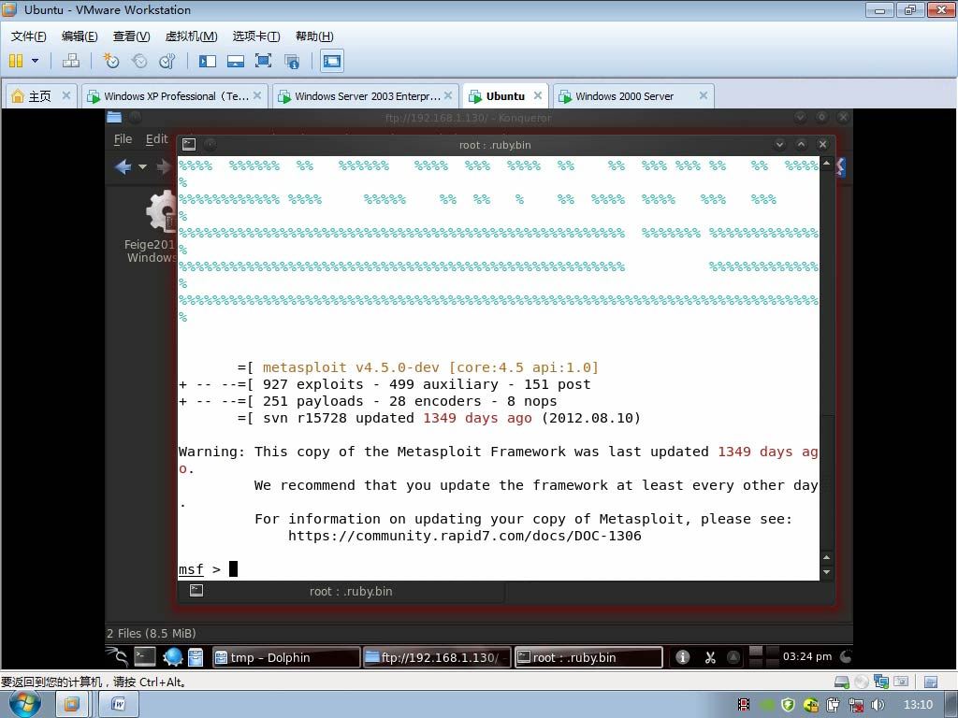Open the Kali dragon application launcher
The image size is (958, 718).
coord(117,657)
